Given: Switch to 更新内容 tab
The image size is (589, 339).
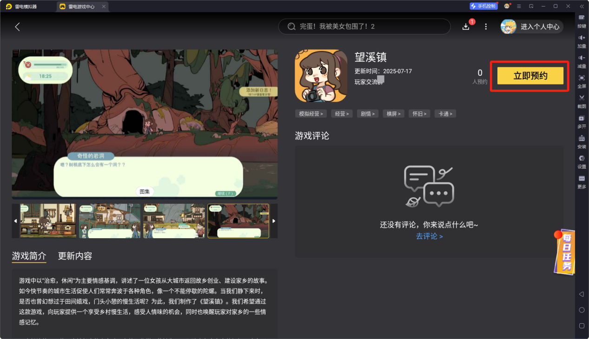Looking at the screenshot, I should tap(75, 256).
